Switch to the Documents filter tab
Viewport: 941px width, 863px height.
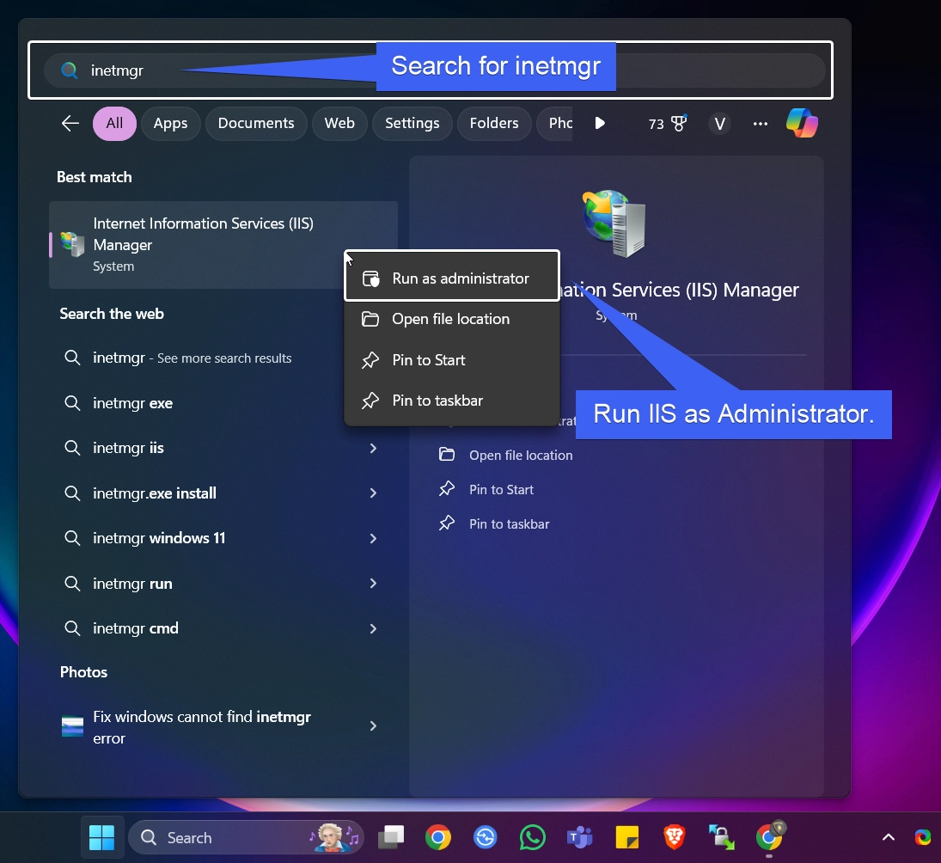click(256, 124)
